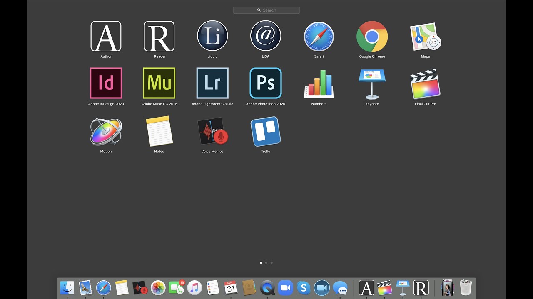Image resolution: width=533 pixels, height=299 pixels.
Task: Open Adobe Photoshop 2020
Action: click(x=266, y=83)
